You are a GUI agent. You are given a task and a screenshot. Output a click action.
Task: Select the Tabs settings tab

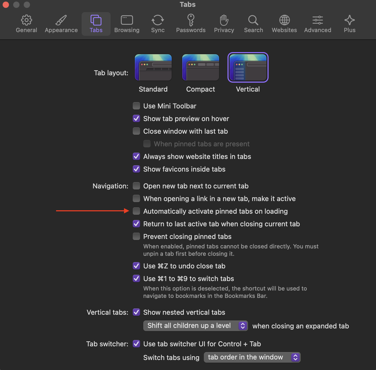[x=96, y=20]
